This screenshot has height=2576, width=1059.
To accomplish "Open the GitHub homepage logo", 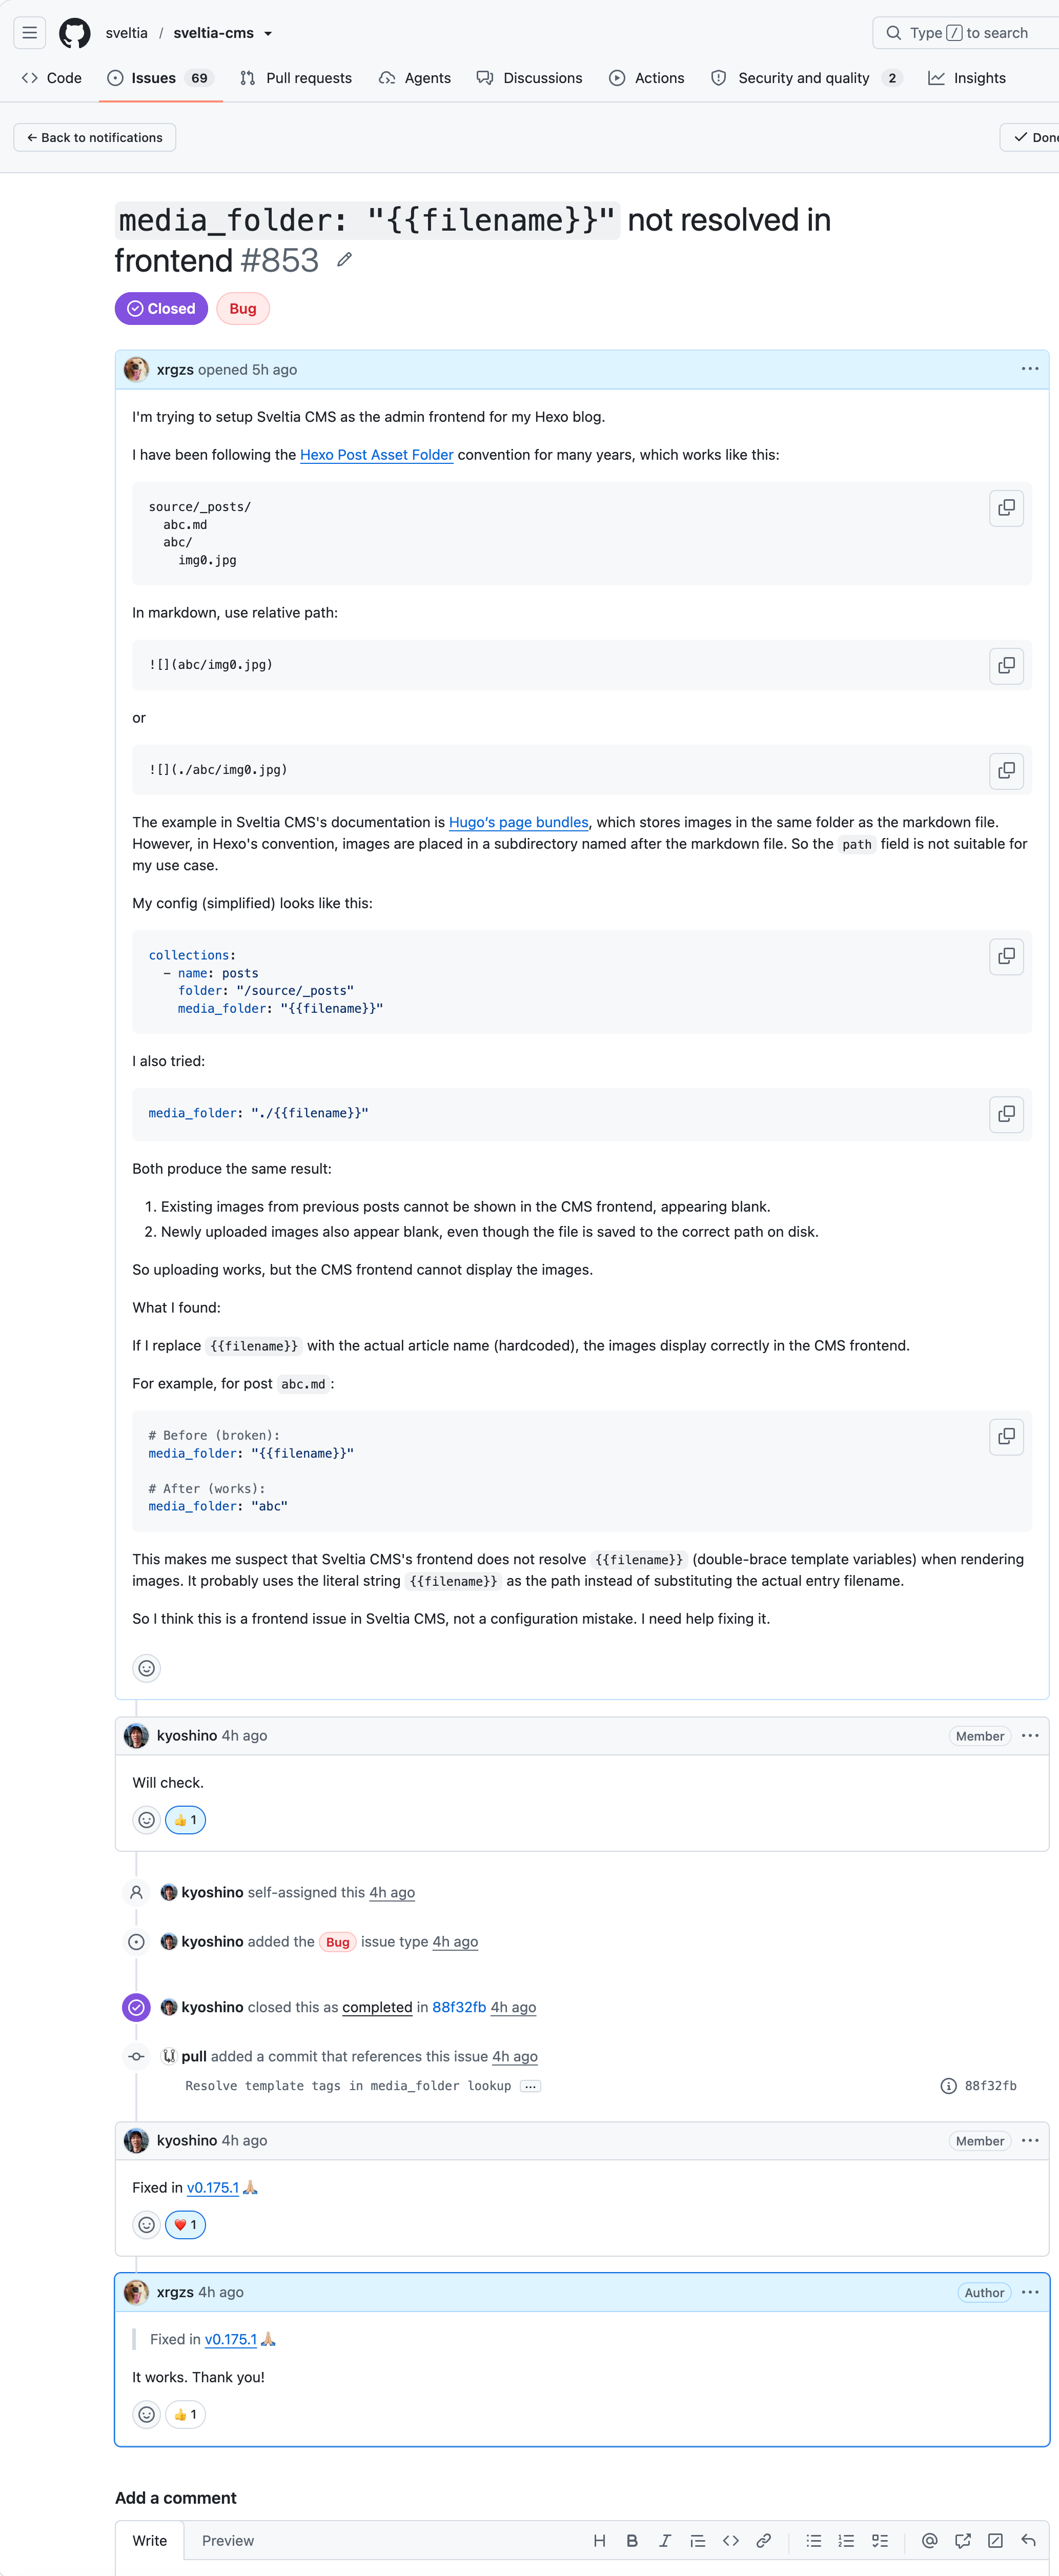I will point(75,33).
